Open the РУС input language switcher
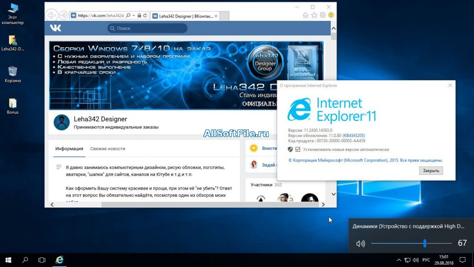 [426, 260]
